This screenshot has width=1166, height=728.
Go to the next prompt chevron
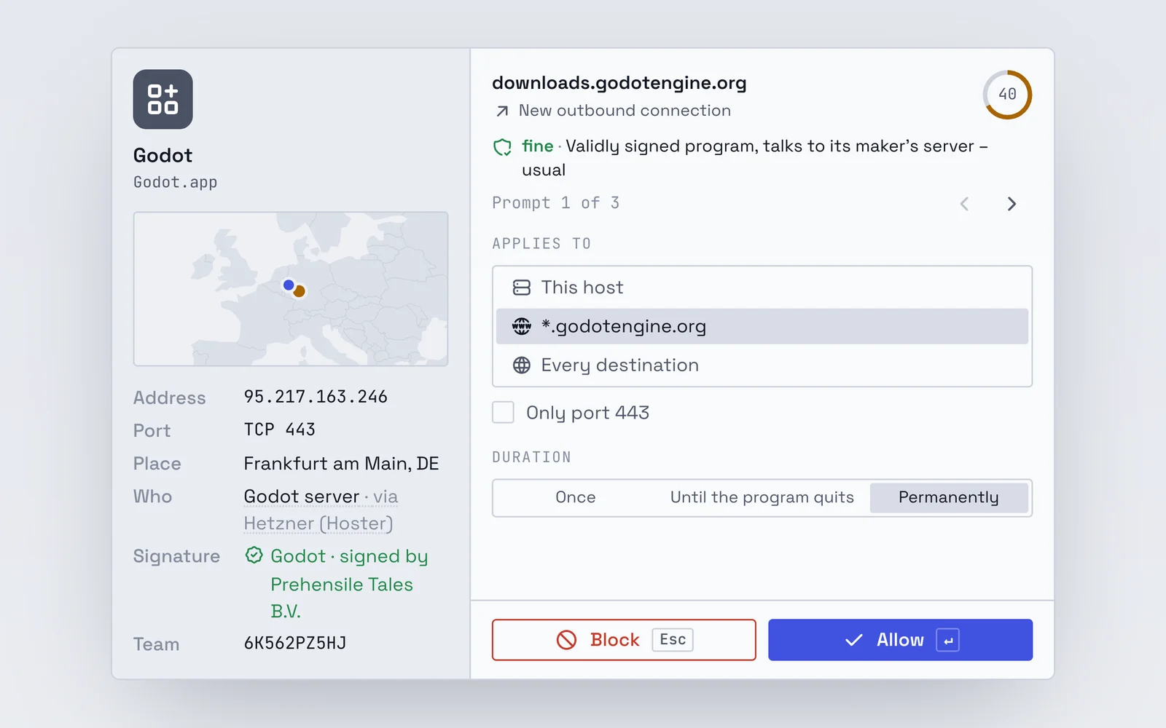coord(1012,204)
